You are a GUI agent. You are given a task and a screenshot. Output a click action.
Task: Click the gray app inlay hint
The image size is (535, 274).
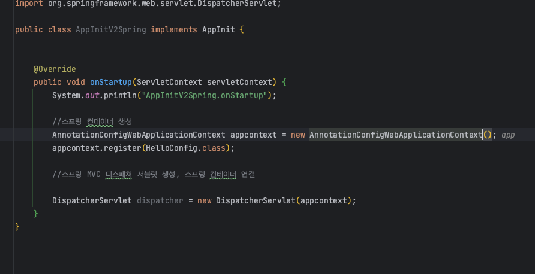pyautogui.click(x=508, y=135)
